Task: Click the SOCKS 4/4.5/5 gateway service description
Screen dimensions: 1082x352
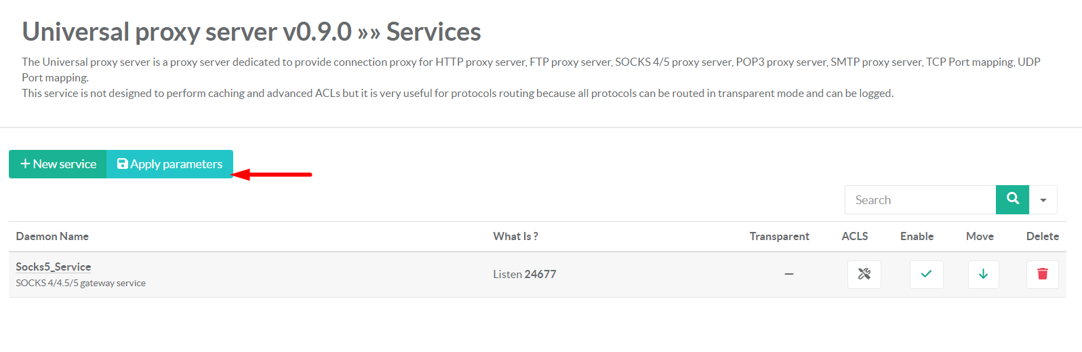Action: coord(81,283)
